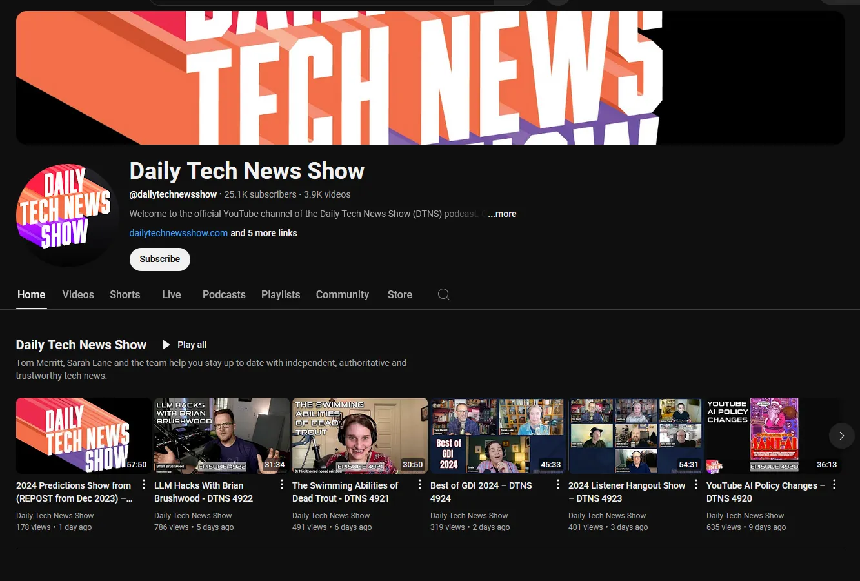Open options menu for 2024 Predictions video
This screenshot has width=860, height=581.
click(144, 485)
